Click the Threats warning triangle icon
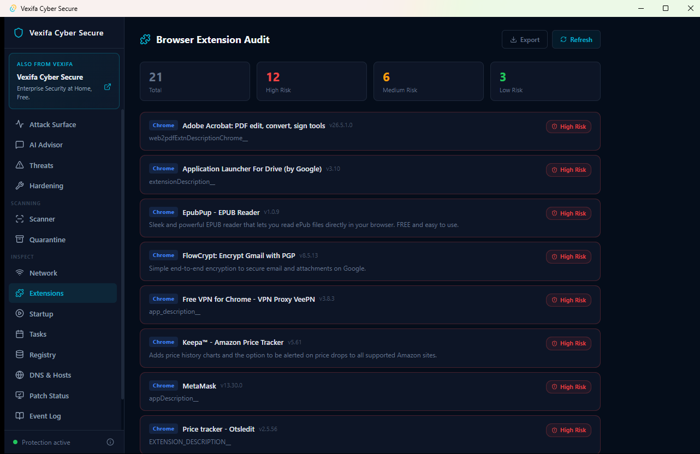The width and height of the screenshot is (700, 454). click(20, 165)
